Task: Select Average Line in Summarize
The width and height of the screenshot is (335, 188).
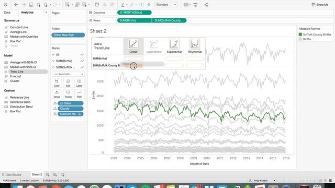Action: [18, 32]
